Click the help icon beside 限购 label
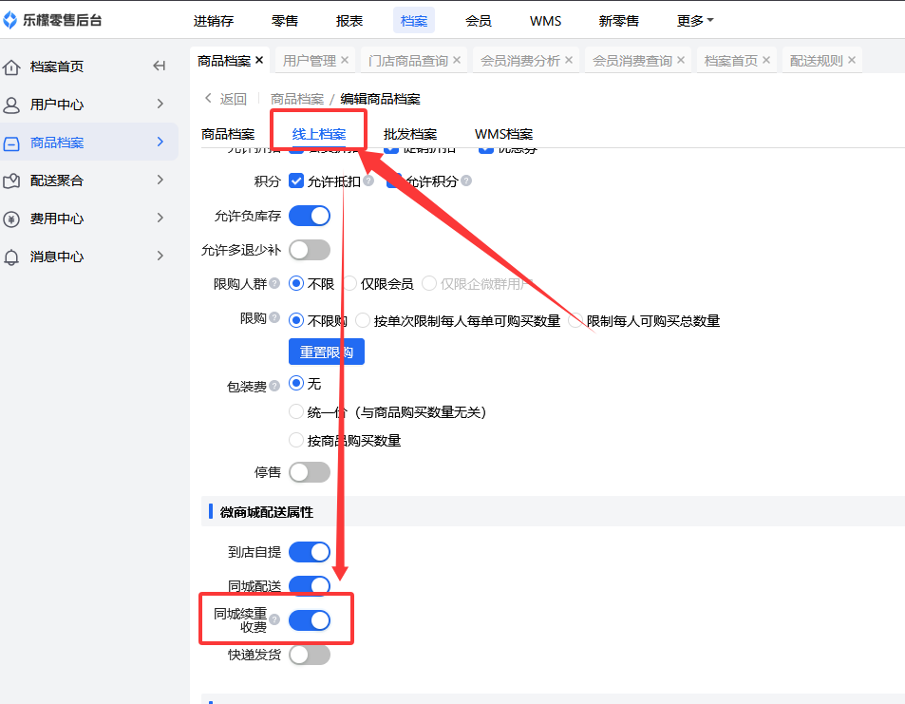This screenshot has width=905, height=704. click(x=274, y=317)
